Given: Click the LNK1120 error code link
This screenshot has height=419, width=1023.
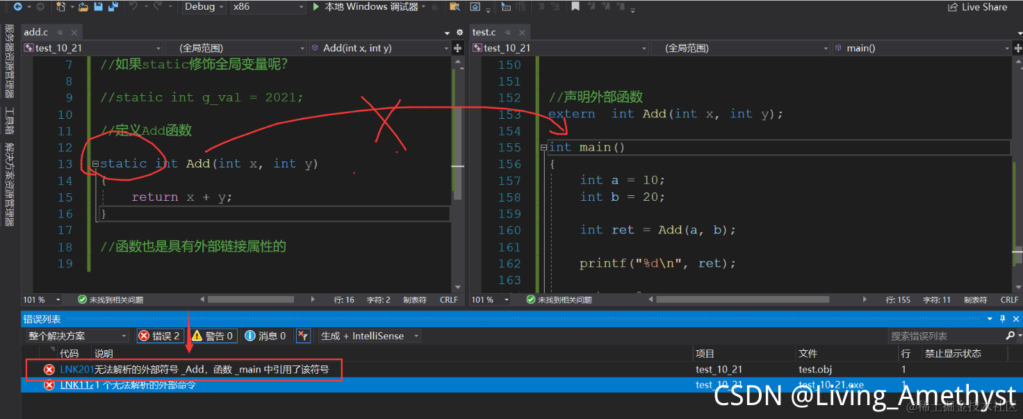Looking at the screenshot, I should (77, 385).
